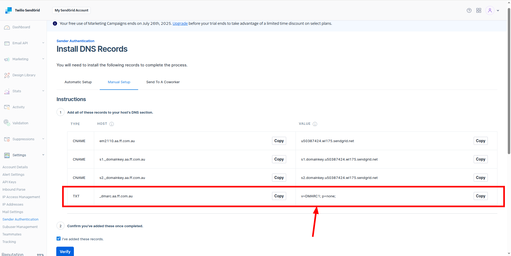This screenshot has height=256, width=511.
Task: Copy value v=DMARC1; p=none;
Action: pyautogui.click(x=481, y=196)
